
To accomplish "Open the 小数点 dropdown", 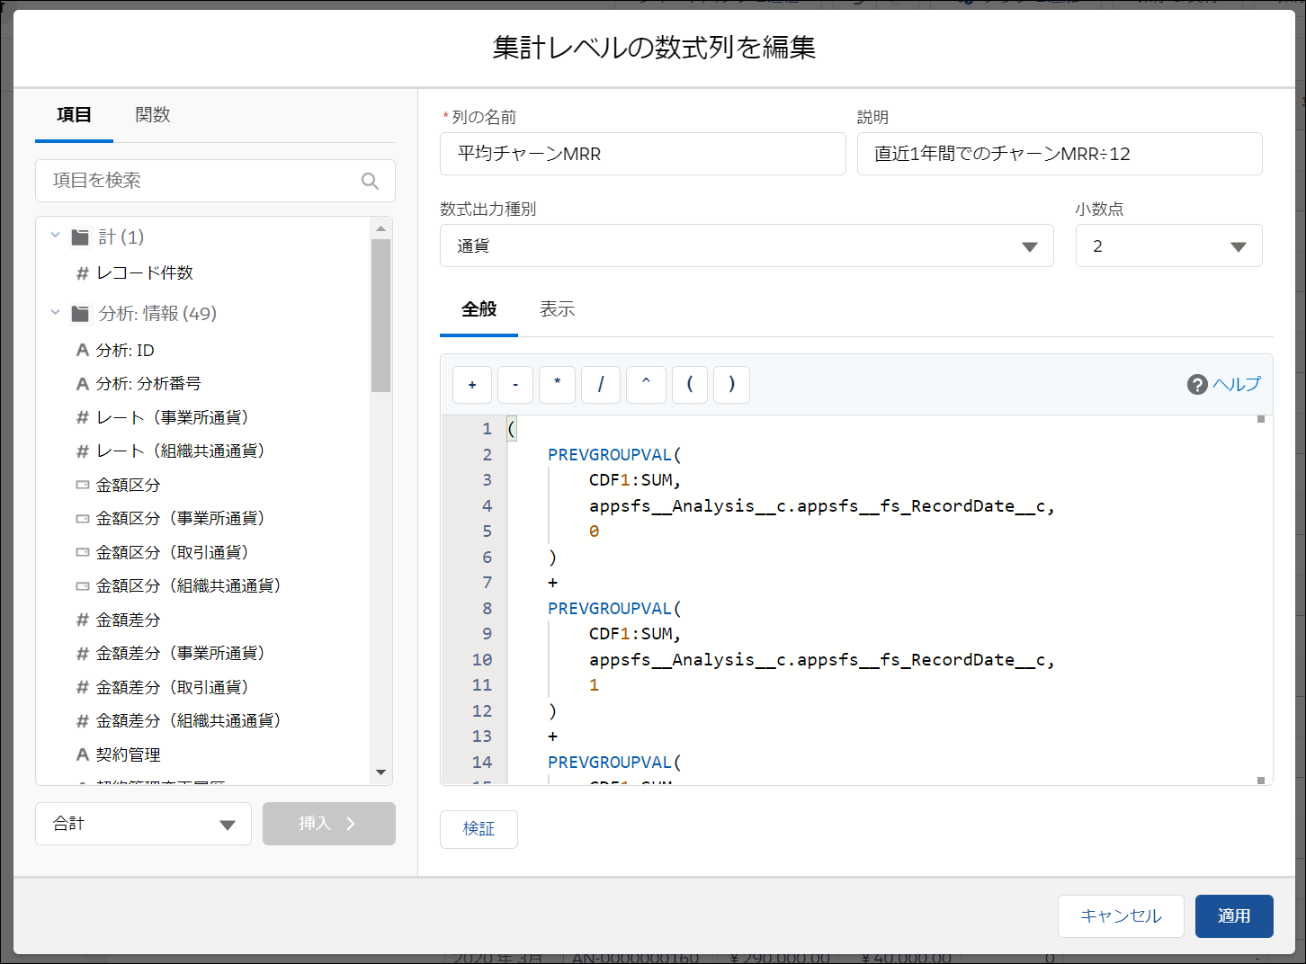I will (1168, 246).
